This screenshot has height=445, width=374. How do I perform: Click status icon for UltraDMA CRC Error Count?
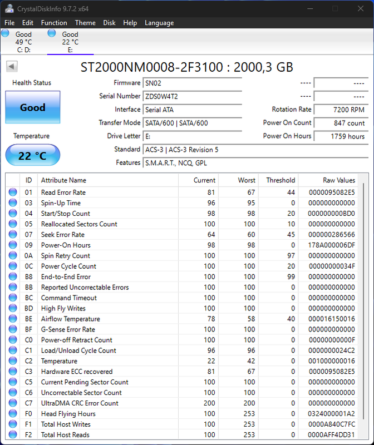(x=13, y=403)
